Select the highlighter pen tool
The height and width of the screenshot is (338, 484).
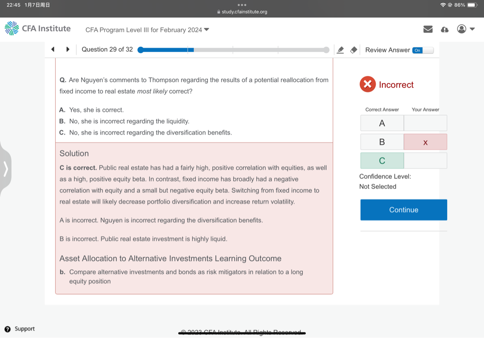(x=340, y=50)
